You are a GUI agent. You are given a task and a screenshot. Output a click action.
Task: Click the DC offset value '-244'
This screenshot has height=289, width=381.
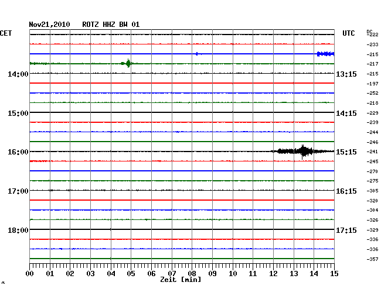pyautogui.click(x=372, y=132)
